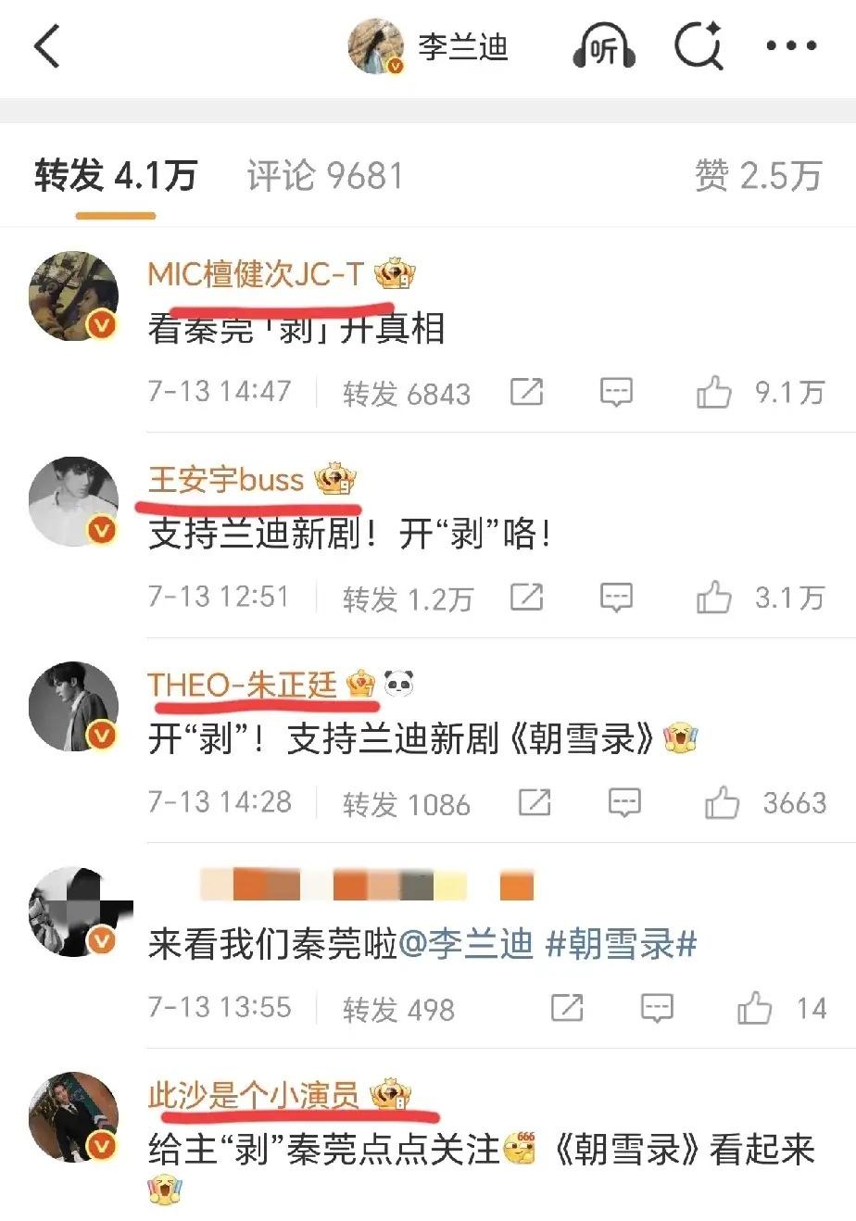Open the three-dot more options menu

[x=791, y=46]
